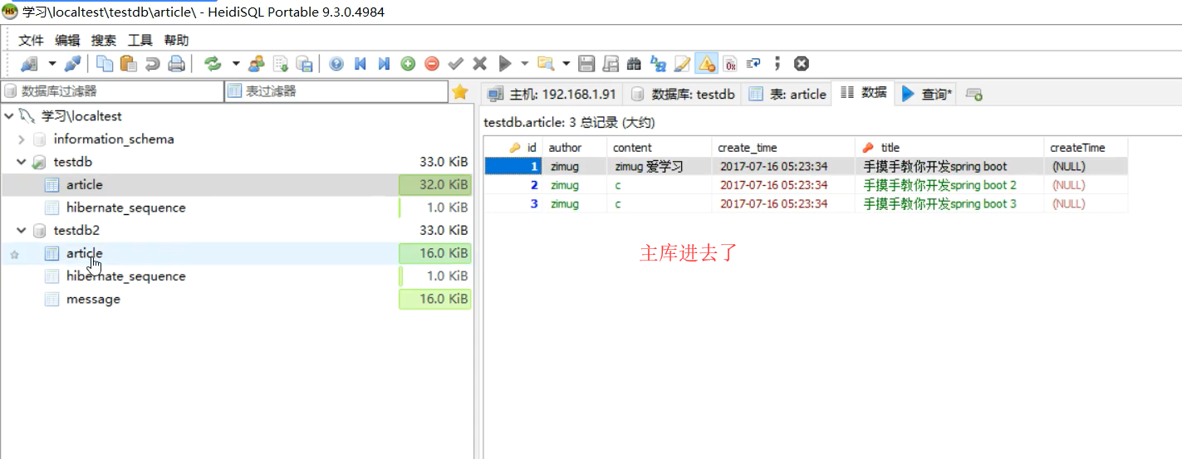Click the replace text icon
Screen dimensions: 1182x459
[659, 63]
